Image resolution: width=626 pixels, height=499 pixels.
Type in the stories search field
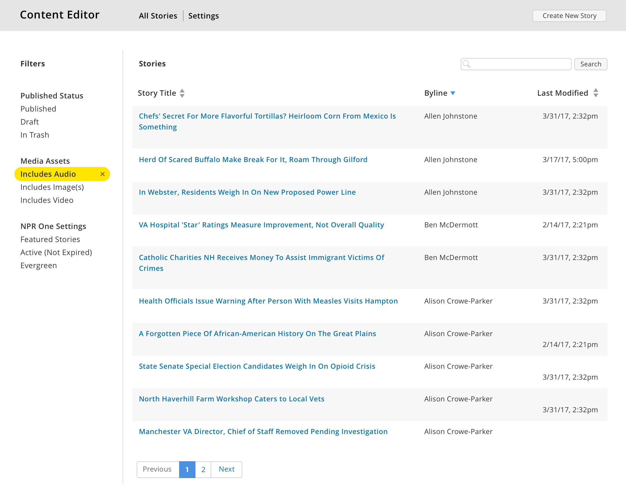click(x=520, y=64)
